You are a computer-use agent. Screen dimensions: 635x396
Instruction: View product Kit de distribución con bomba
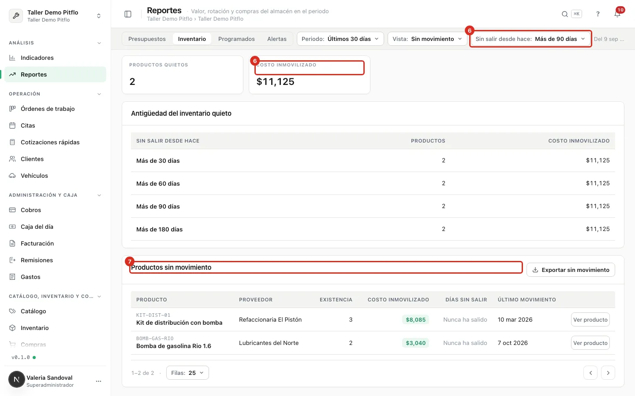(590, 319)
